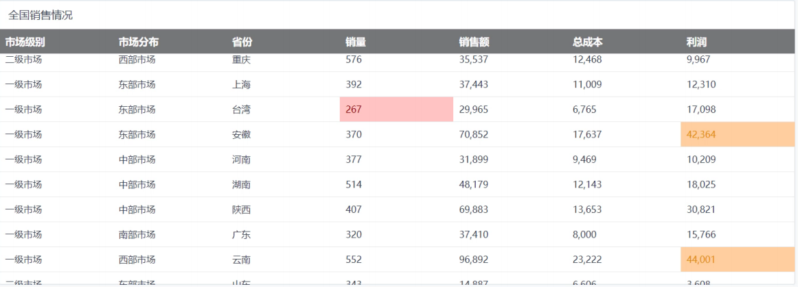
Task: Select the 陕西 row's 69,883 cell
Action: point(474,210)
